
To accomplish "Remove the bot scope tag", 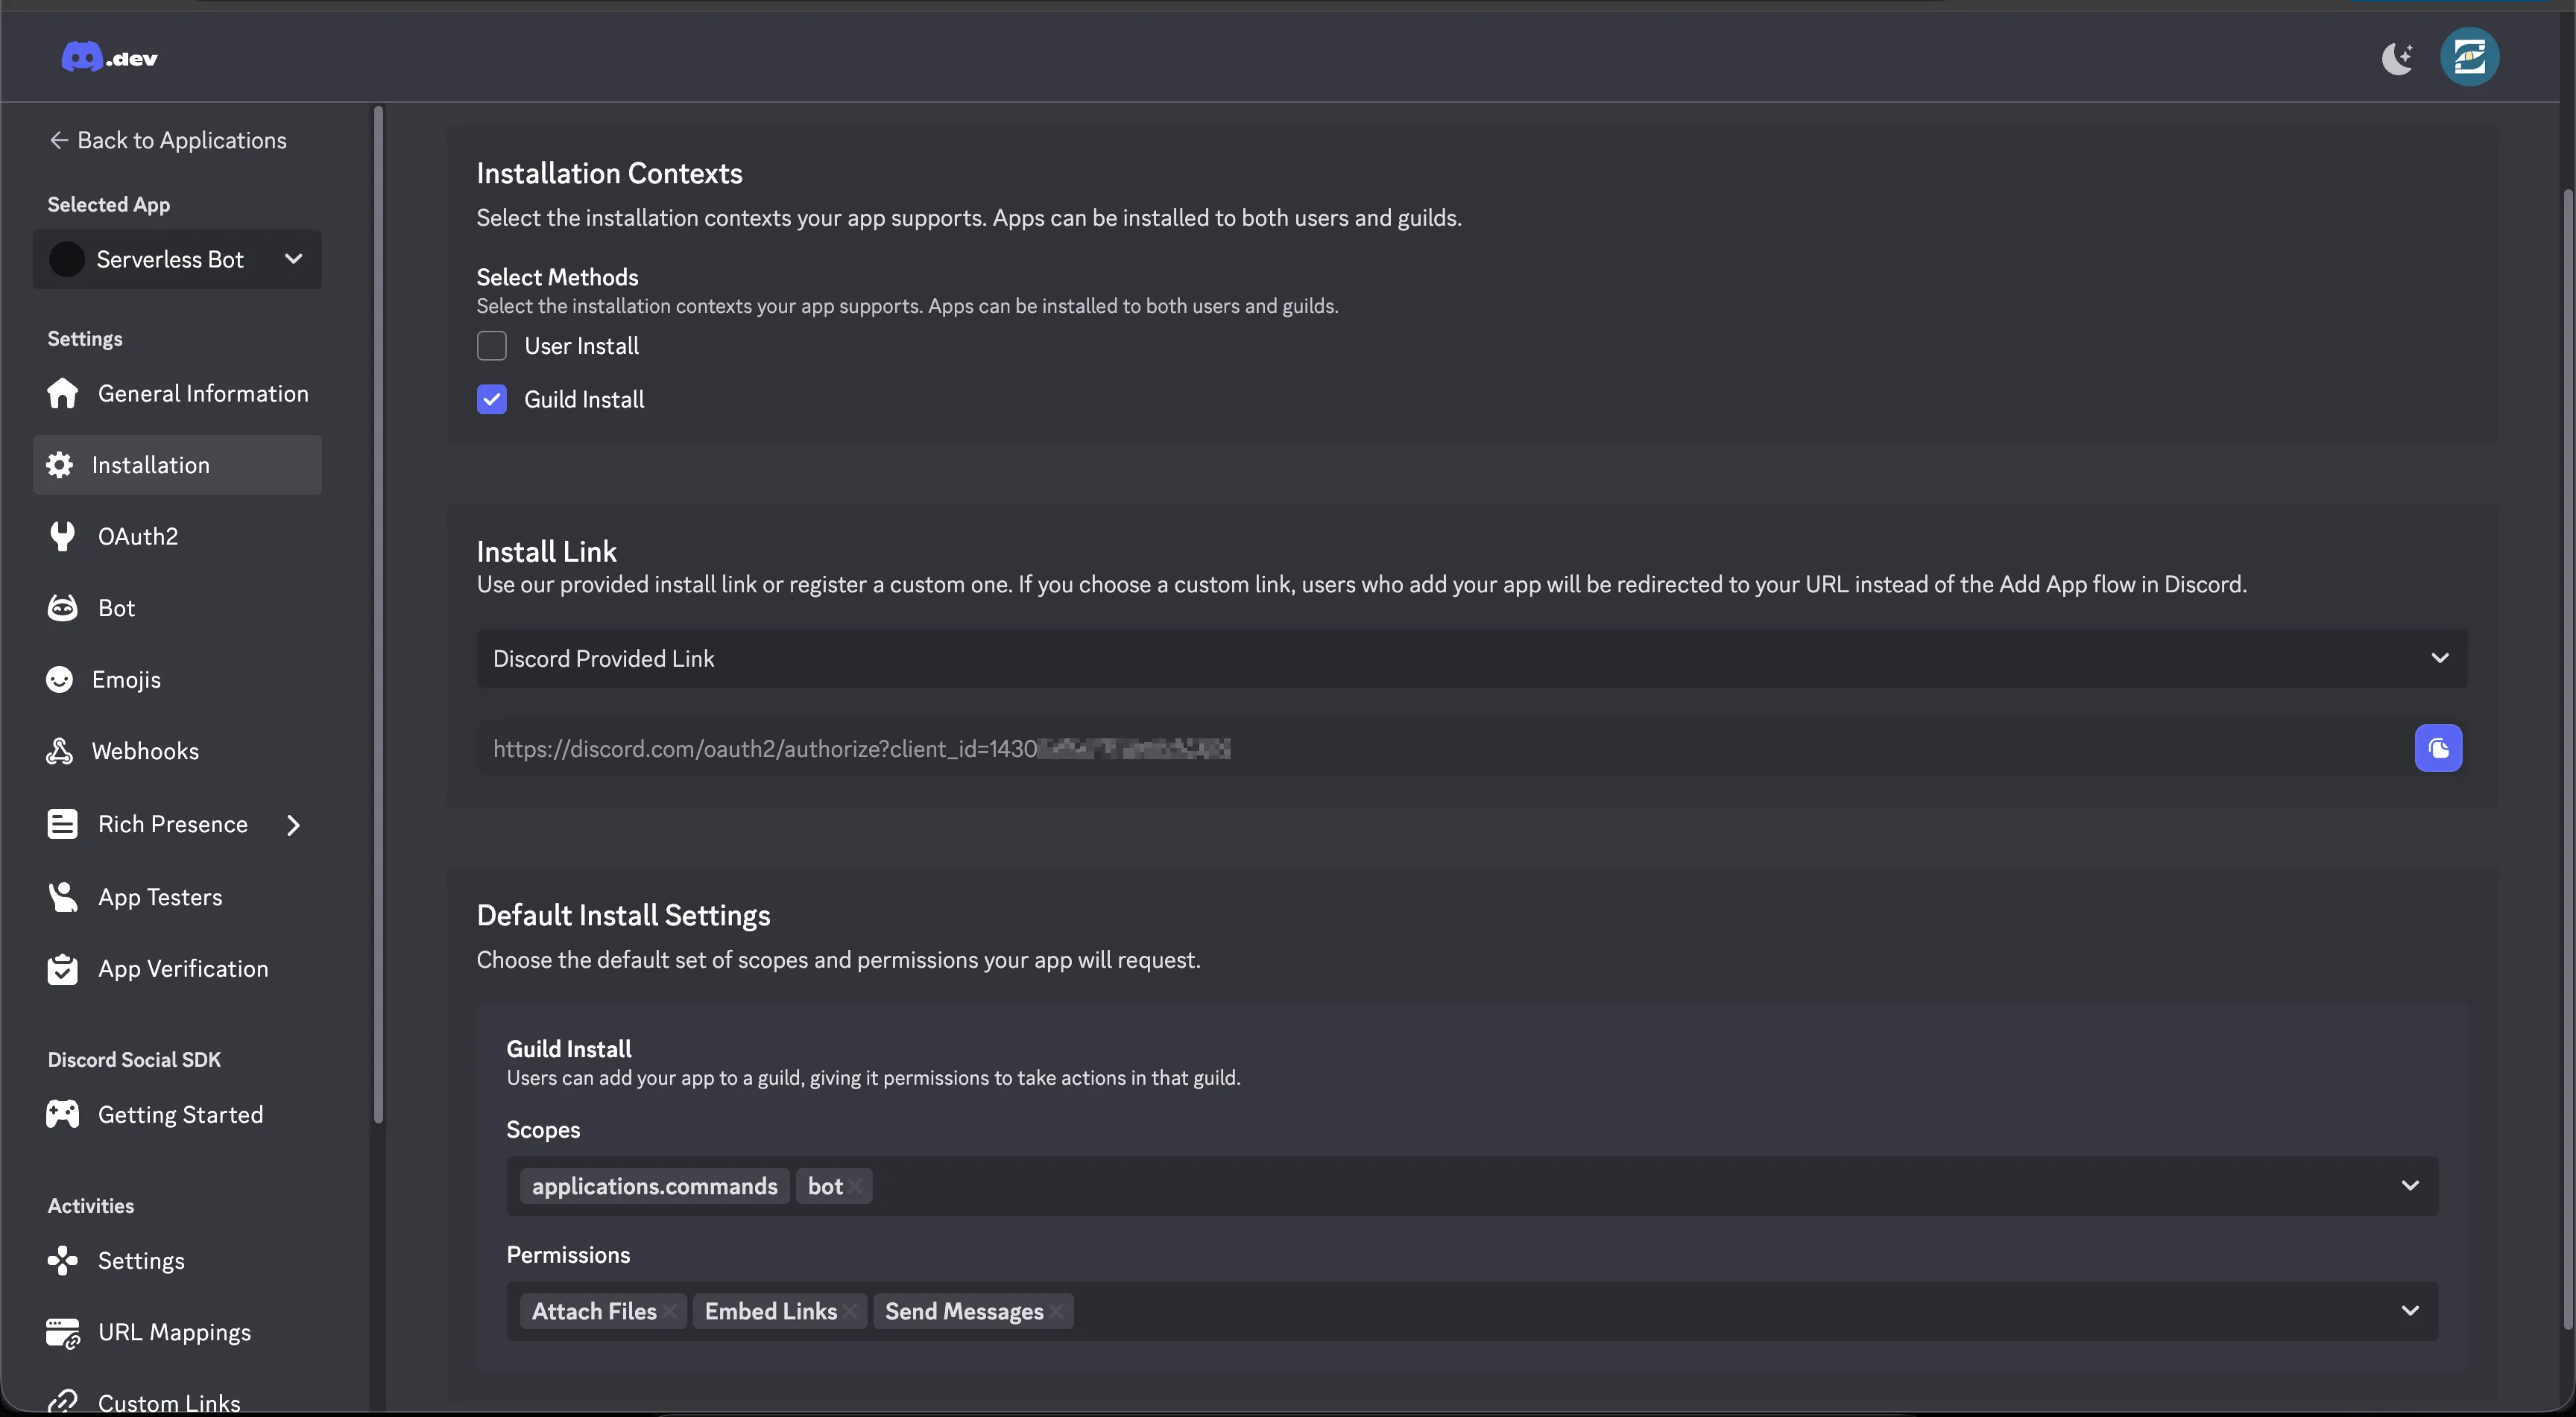I will pos(856,1187).
